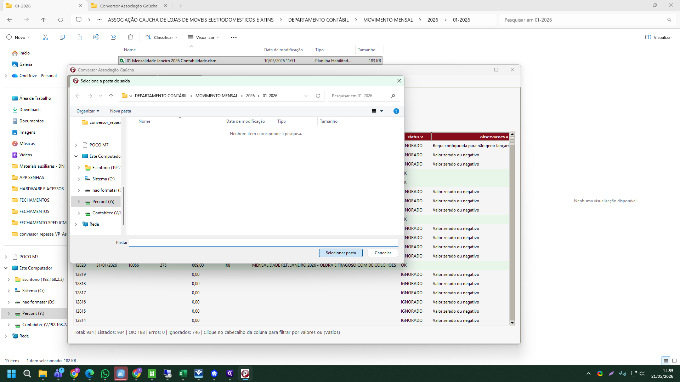Viewport: 680px width, 382px height.
Task: Open Microsoft Edge from the taskbar
Action: click(90, 374)
